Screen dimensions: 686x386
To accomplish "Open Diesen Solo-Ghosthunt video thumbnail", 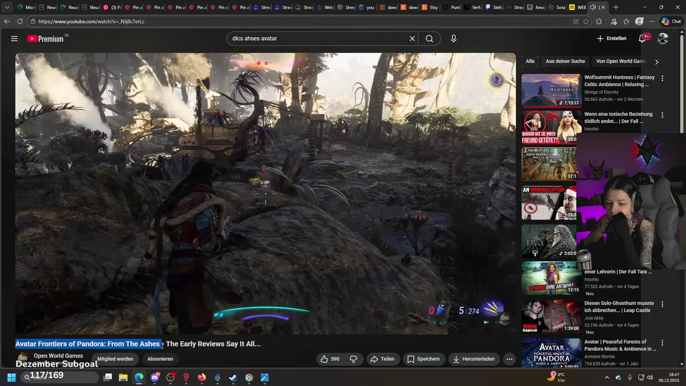I will pos(551,316).
